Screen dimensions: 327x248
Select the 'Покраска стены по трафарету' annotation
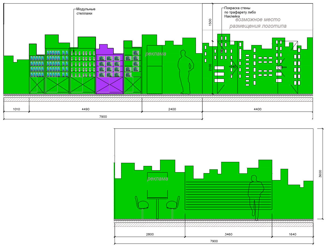click(240, 12)
